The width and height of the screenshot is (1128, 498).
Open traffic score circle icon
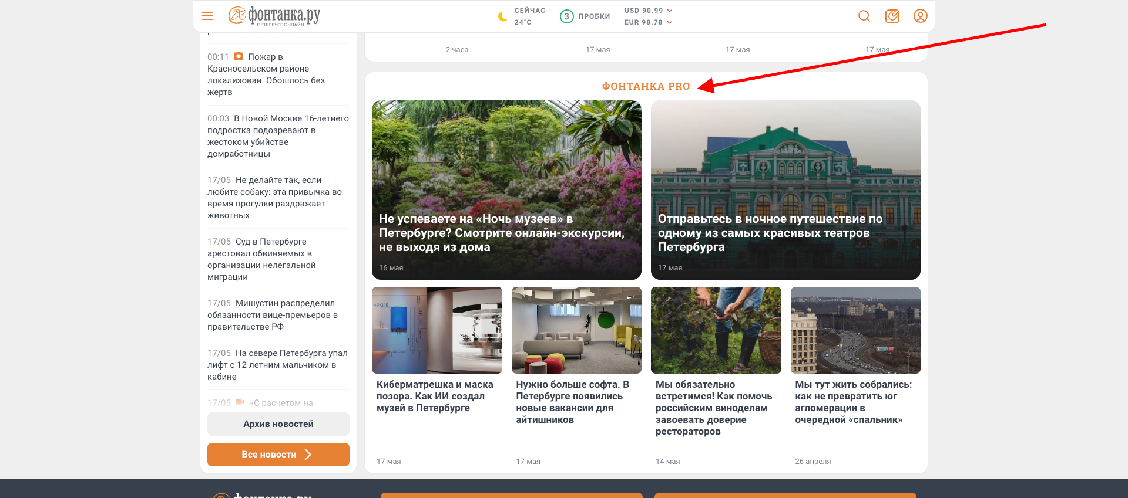566,16
